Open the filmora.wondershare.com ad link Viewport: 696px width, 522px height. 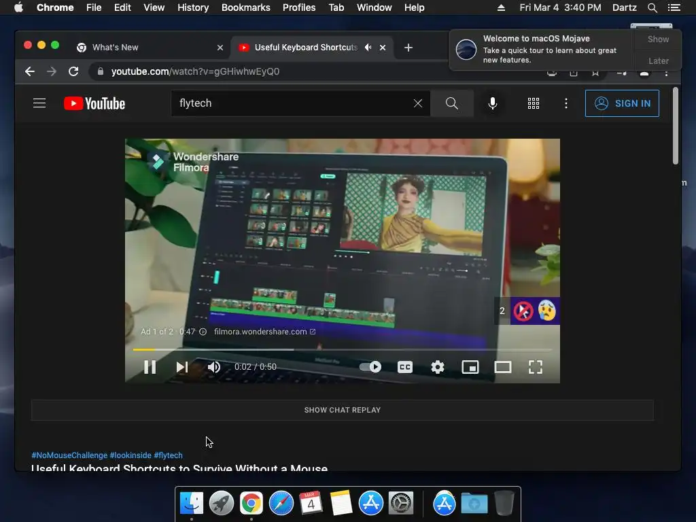(x=264, y=332)
